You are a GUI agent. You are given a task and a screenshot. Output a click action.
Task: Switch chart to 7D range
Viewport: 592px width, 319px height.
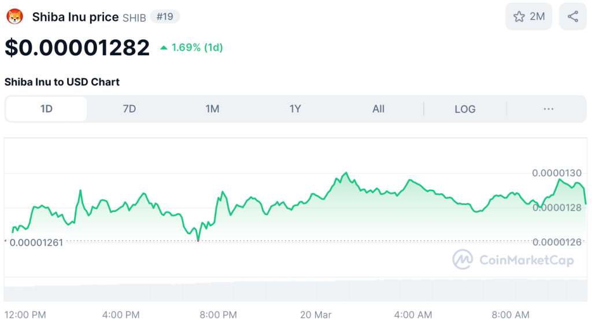point(129,109)
